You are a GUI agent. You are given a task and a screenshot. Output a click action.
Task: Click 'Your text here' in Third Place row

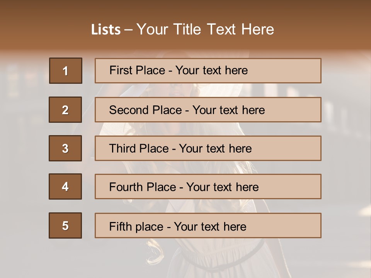pyautogui.click(x=215, y=148)
